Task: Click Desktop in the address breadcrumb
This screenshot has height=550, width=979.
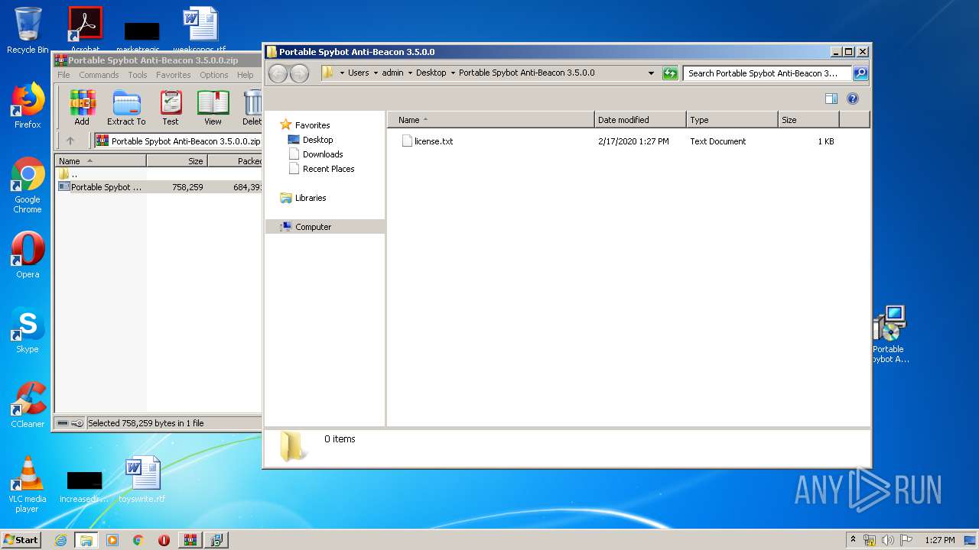Action: (431, 73)
